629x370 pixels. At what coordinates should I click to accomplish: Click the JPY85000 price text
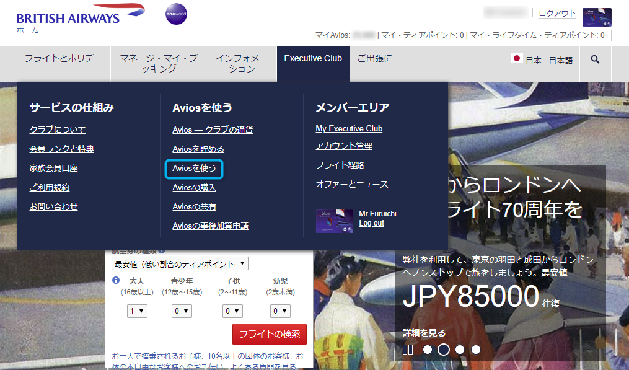click(x=470, y=296)
